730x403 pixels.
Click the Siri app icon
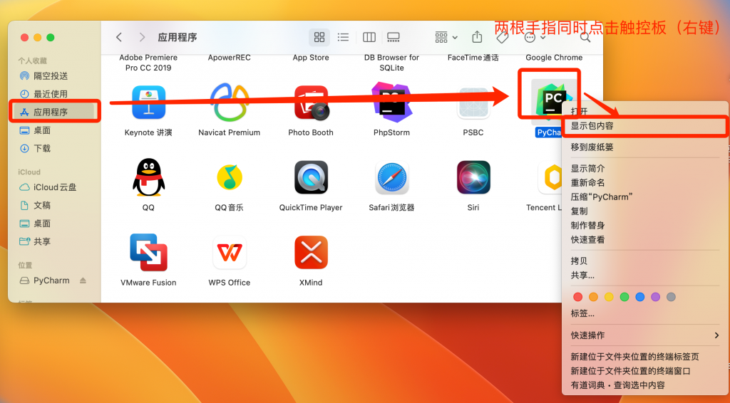(x=473, y=177)
